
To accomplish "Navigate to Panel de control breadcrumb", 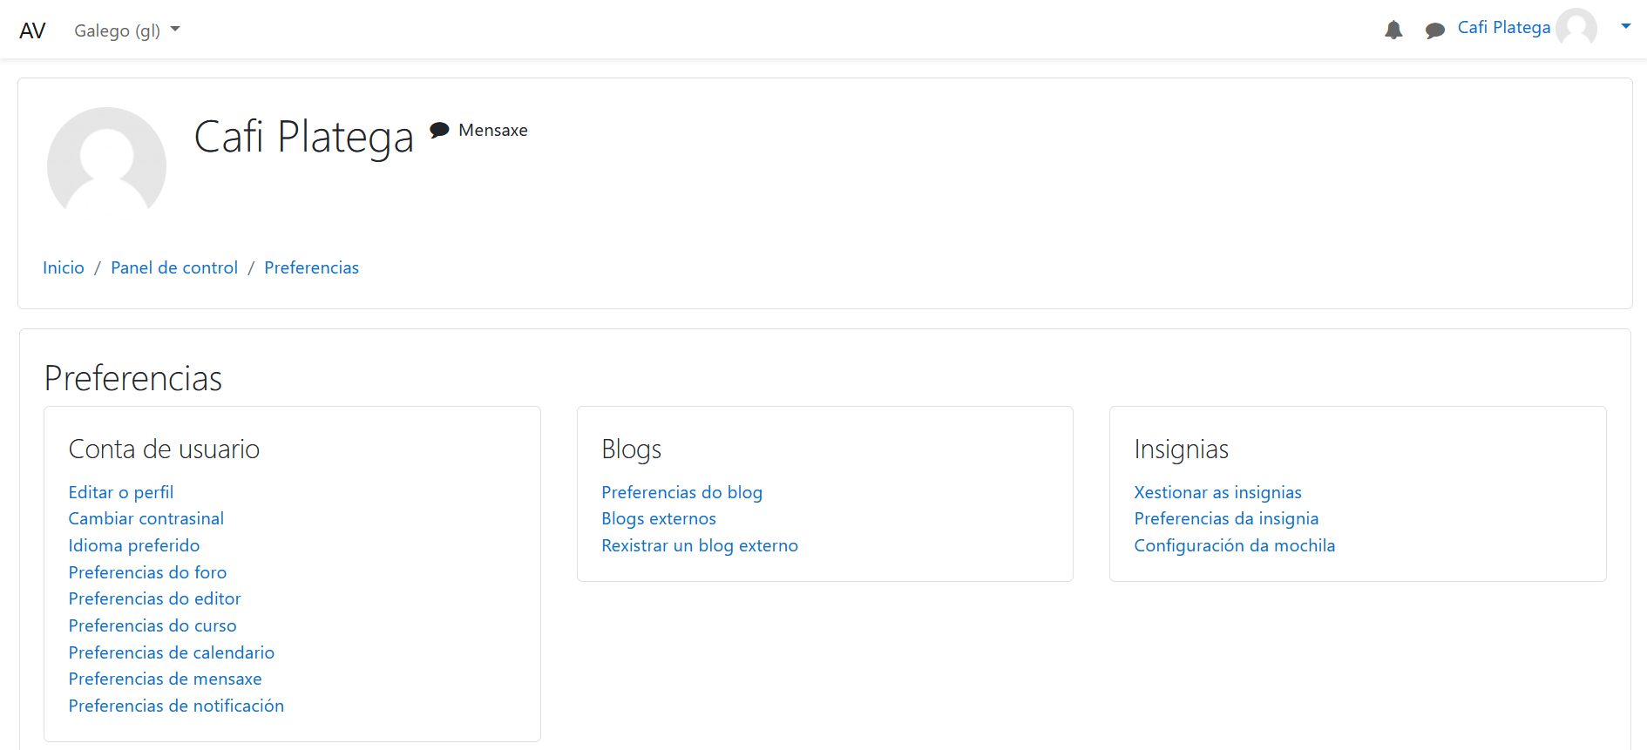I will click(x=174, y=267).
